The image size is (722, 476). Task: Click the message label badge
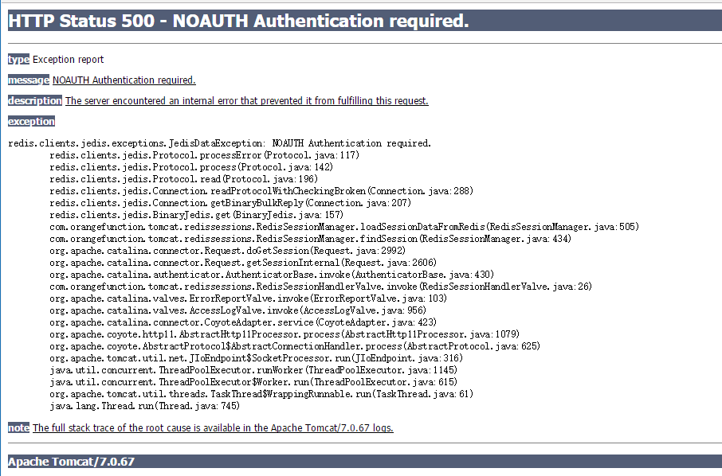click(x=28, y=80)
